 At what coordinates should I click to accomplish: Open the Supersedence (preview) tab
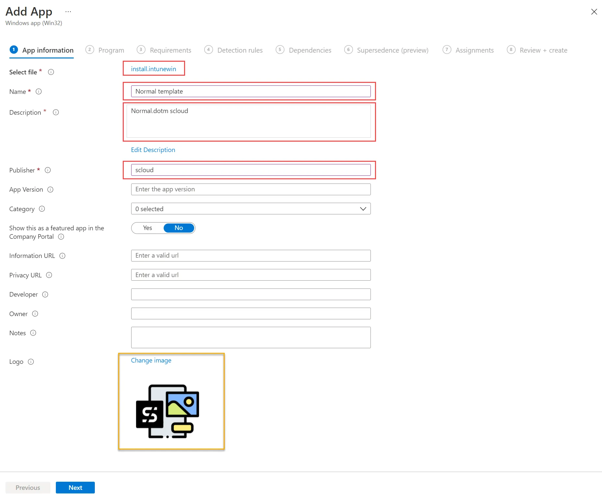click(x=386, y=50)
